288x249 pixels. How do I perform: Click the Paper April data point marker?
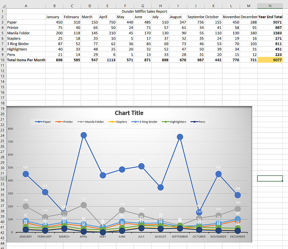[84, 135]
